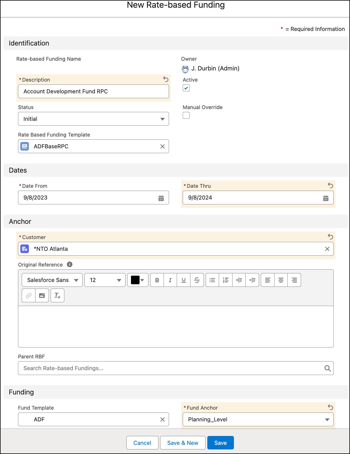Open the Fund Anchor dropdown
This screenshot has width=350, height=454.
pyautogui.click(x=258, y=419)
